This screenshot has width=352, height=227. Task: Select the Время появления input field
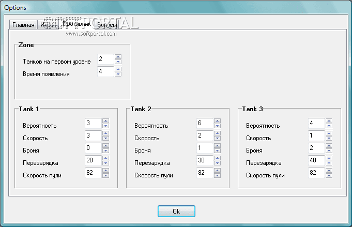coord(105,71)
